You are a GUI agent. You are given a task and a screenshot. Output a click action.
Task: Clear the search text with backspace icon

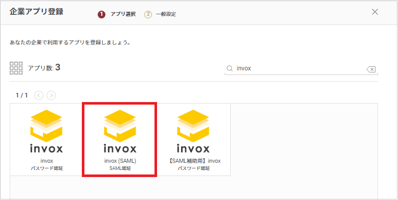(371, 69)
